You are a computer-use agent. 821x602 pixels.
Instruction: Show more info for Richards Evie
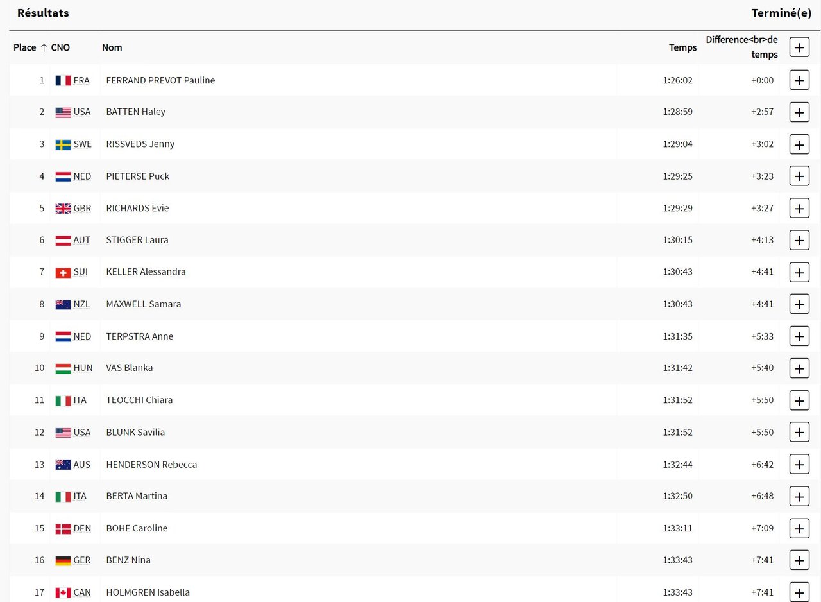[x=799, y=208]
